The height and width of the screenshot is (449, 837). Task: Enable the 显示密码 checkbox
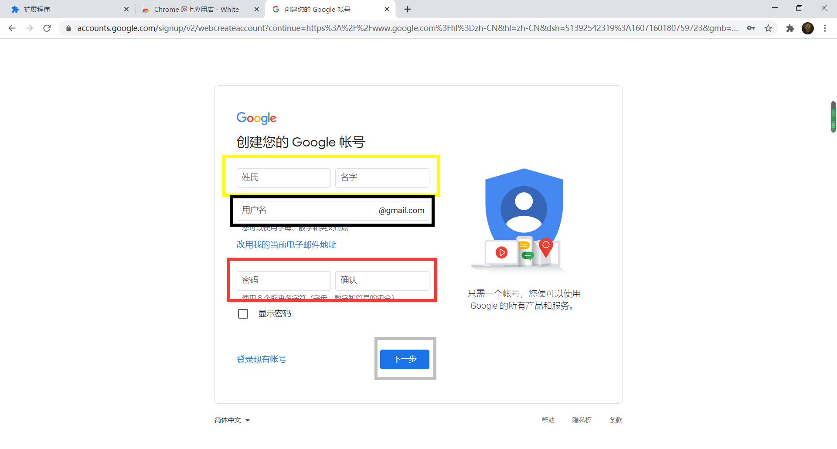(243, 314)
